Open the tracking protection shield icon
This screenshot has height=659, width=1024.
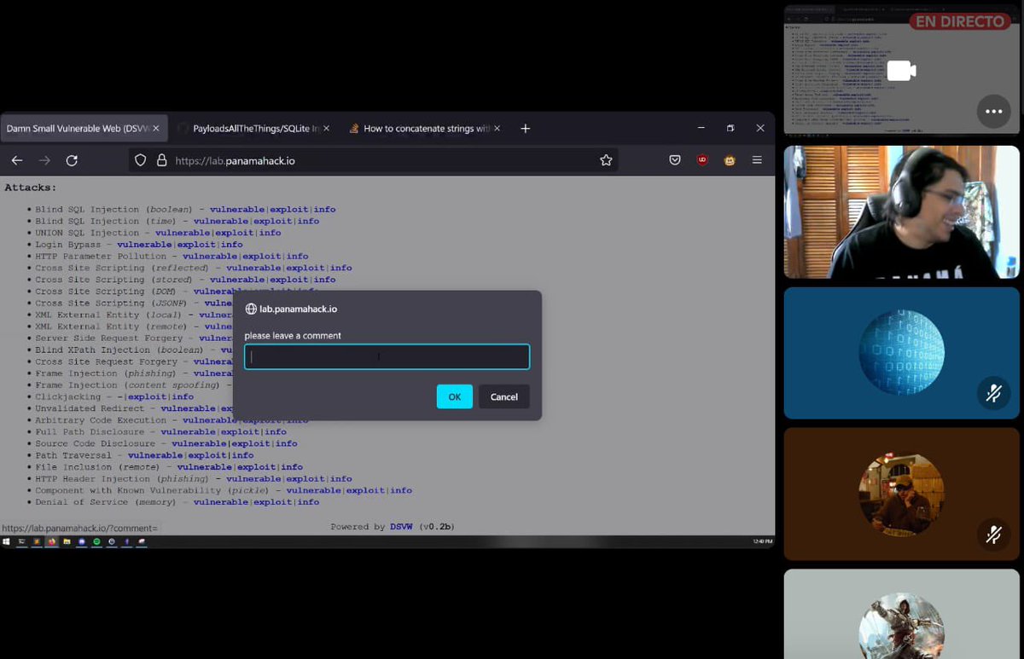point(141,160)
